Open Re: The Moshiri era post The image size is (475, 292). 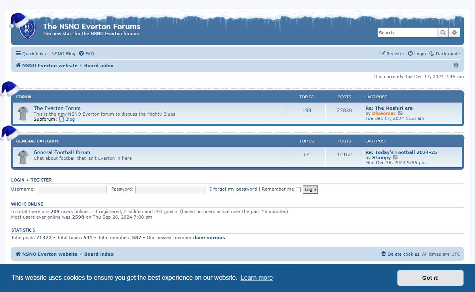tap(389, 108)
